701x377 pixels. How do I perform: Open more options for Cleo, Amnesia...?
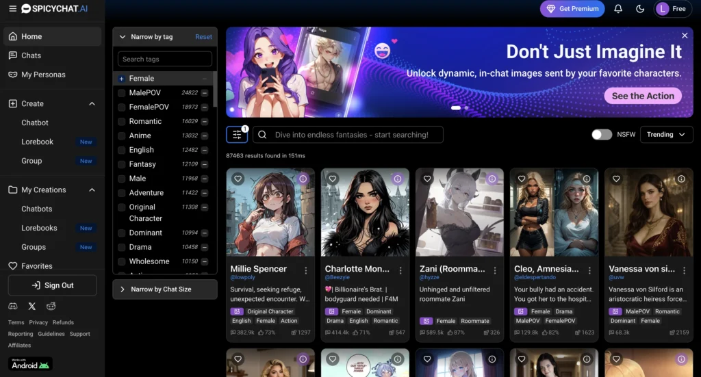[x=589, y=270]
